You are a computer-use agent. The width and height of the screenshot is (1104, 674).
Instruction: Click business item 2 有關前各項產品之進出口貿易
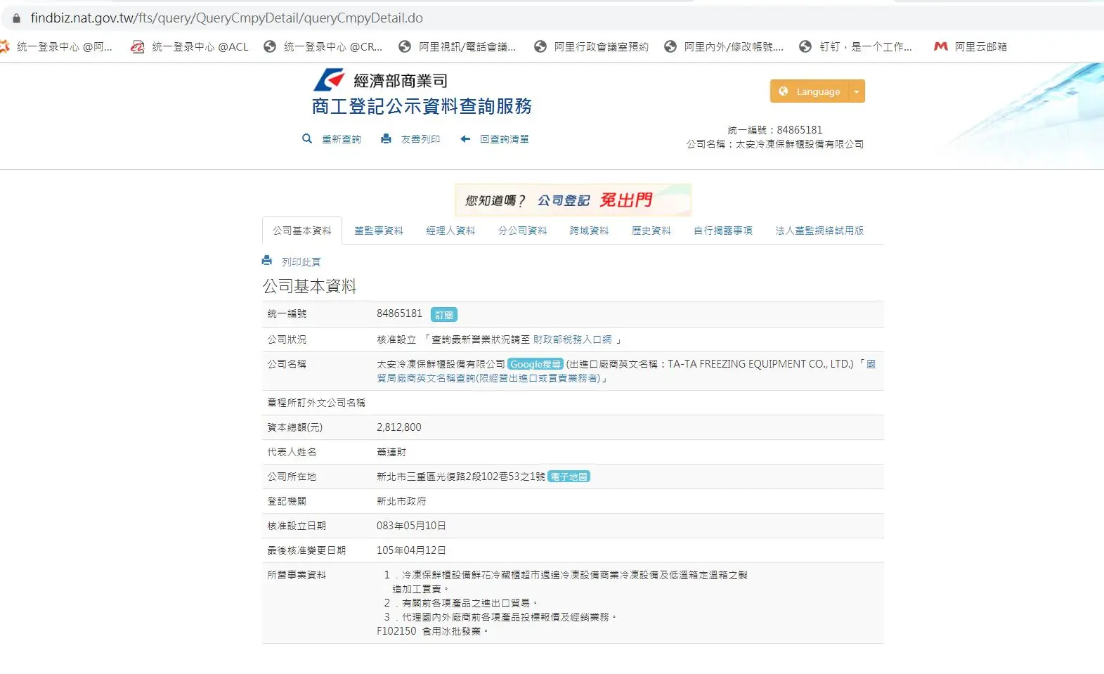click(x=461, y=603)
